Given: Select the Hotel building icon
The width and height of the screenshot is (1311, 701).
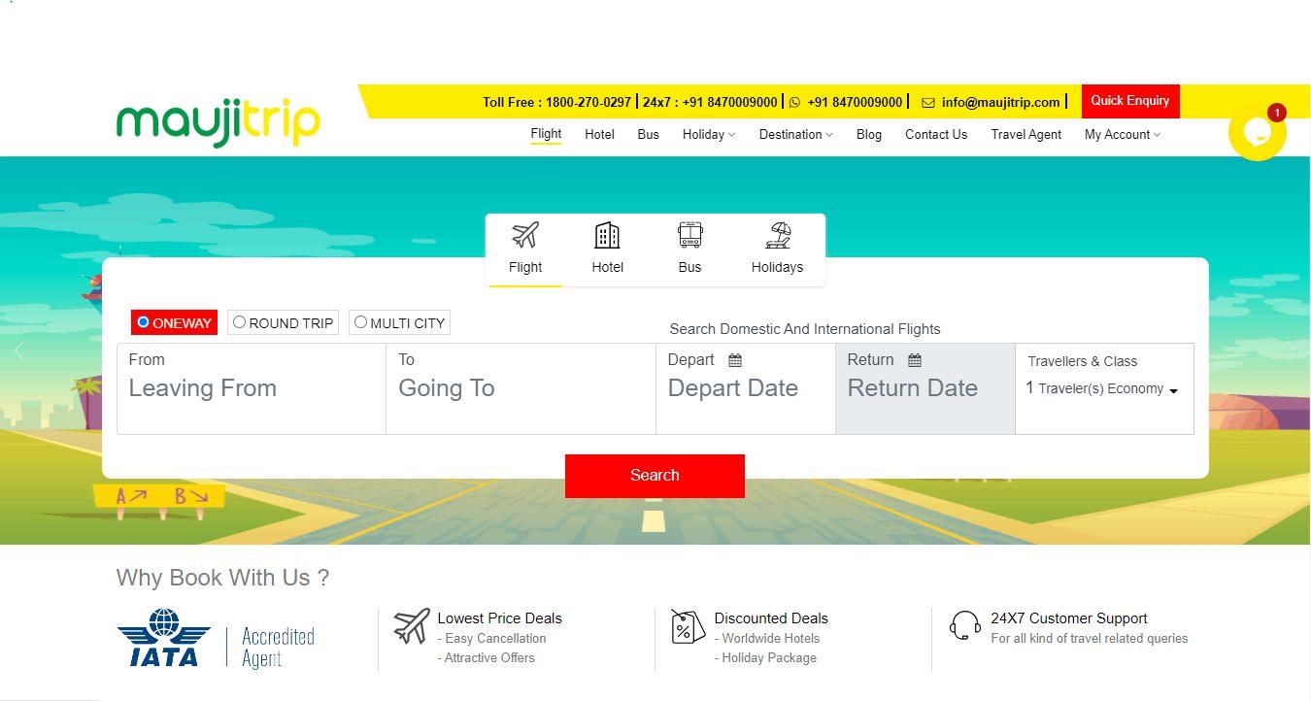Looking at the screenshot, I should [x=607, y=236].
